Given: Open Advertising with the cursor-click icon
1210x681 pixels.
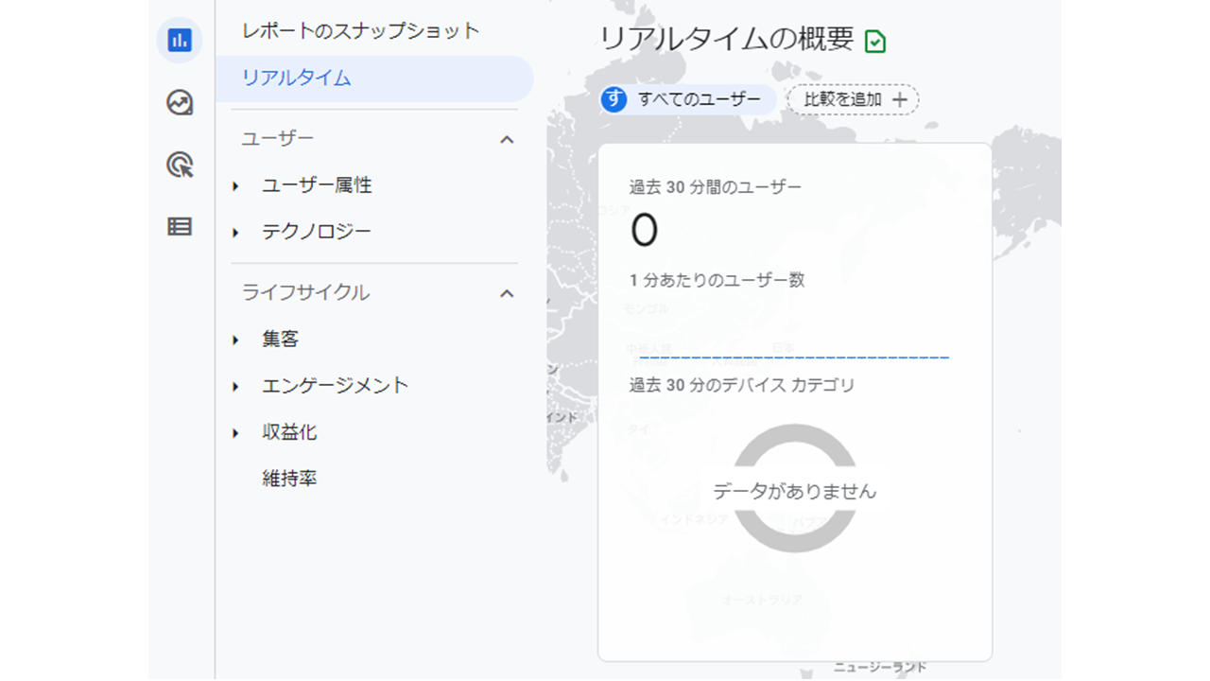Looking at the screenshot, I should click(180, 165).
